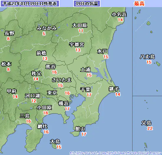Screen dimensions: 162x155
Task: Click the 宇都宮 city label
Action: coord(77,45)
